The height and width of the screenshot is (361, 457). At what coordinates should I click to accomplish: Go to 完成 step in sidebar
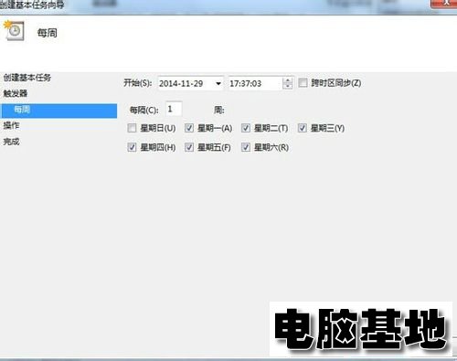(11, 142)
